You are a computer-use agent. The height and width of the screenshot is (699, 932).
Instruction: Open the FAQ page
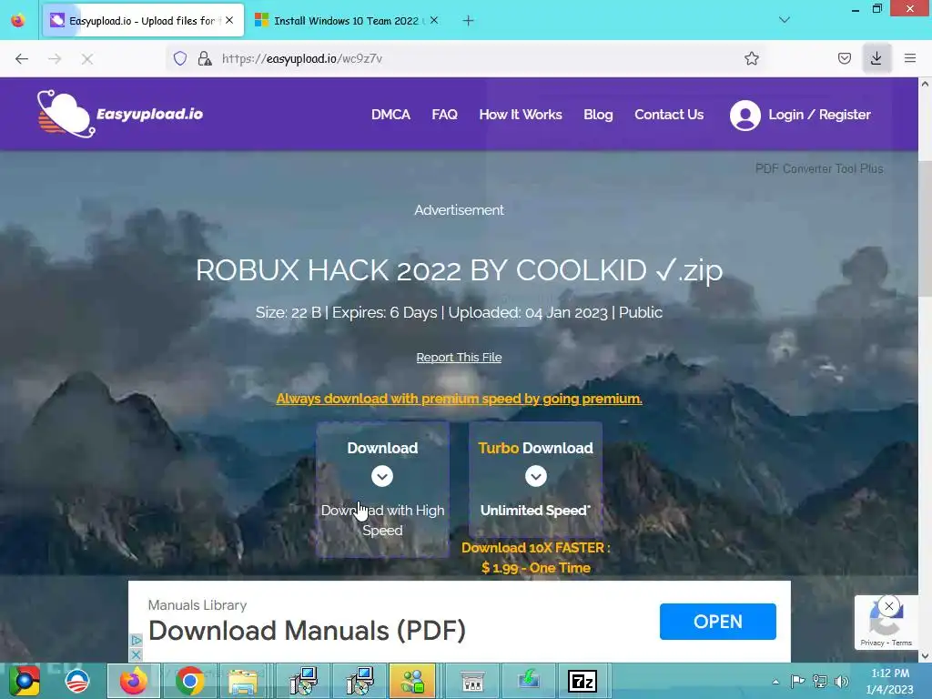click(444, 115)
